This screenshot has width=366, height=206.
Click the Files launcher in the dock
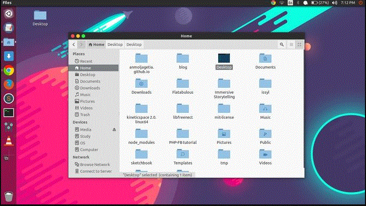pyautogui.click(x=9, y=42)
